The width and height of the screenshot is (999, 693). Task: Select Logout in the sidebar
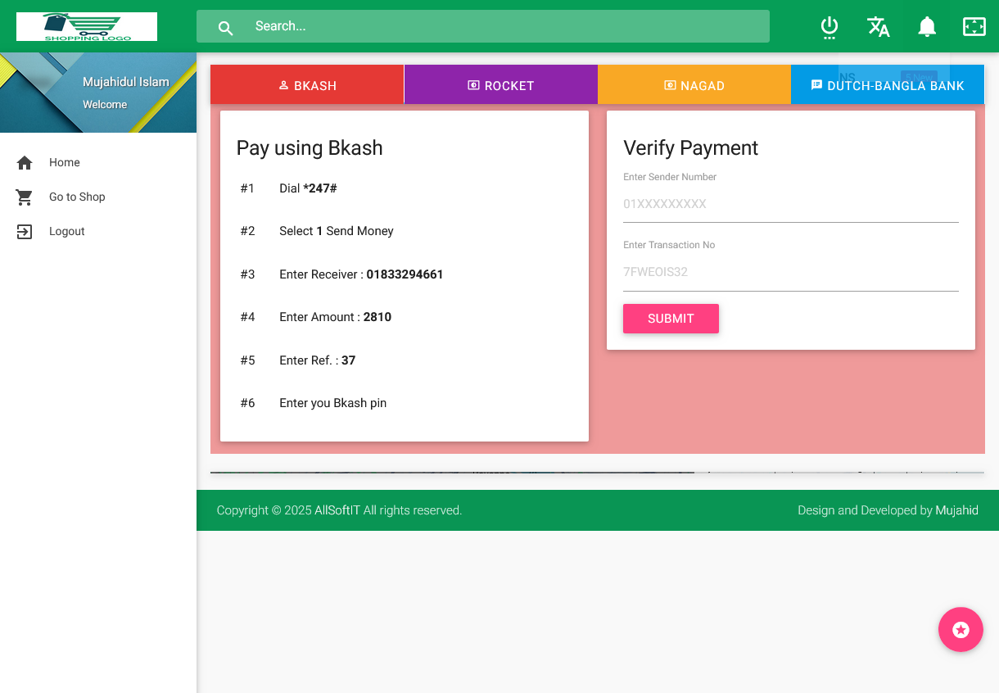[x=98, y=232]
